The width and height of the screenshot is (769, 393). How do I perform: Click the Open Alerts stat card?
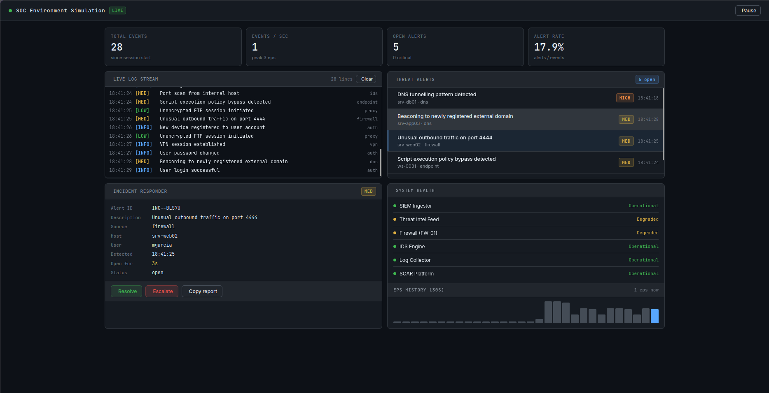(x=455, y=47)
